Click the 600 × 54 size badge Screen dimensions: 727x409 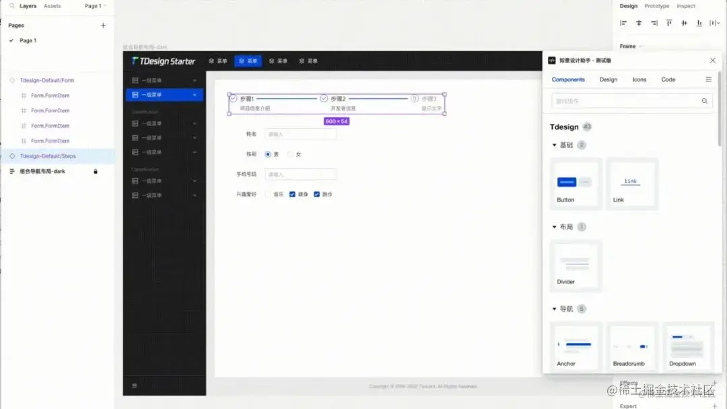(337, 121)
